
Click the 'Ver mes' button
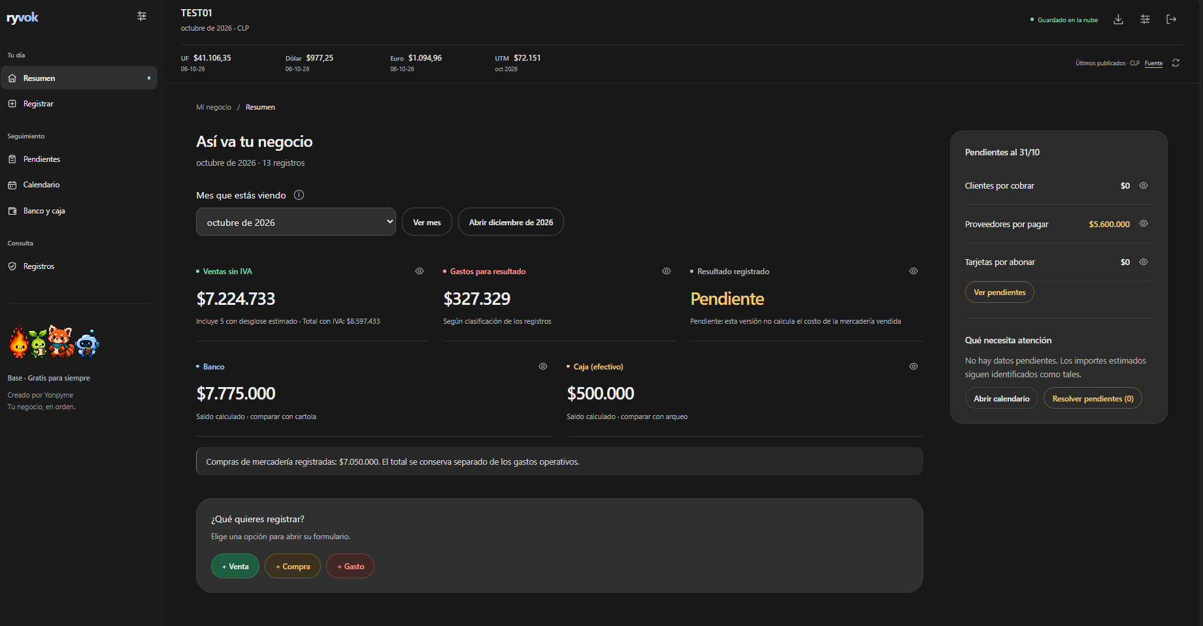pos(427,222)
